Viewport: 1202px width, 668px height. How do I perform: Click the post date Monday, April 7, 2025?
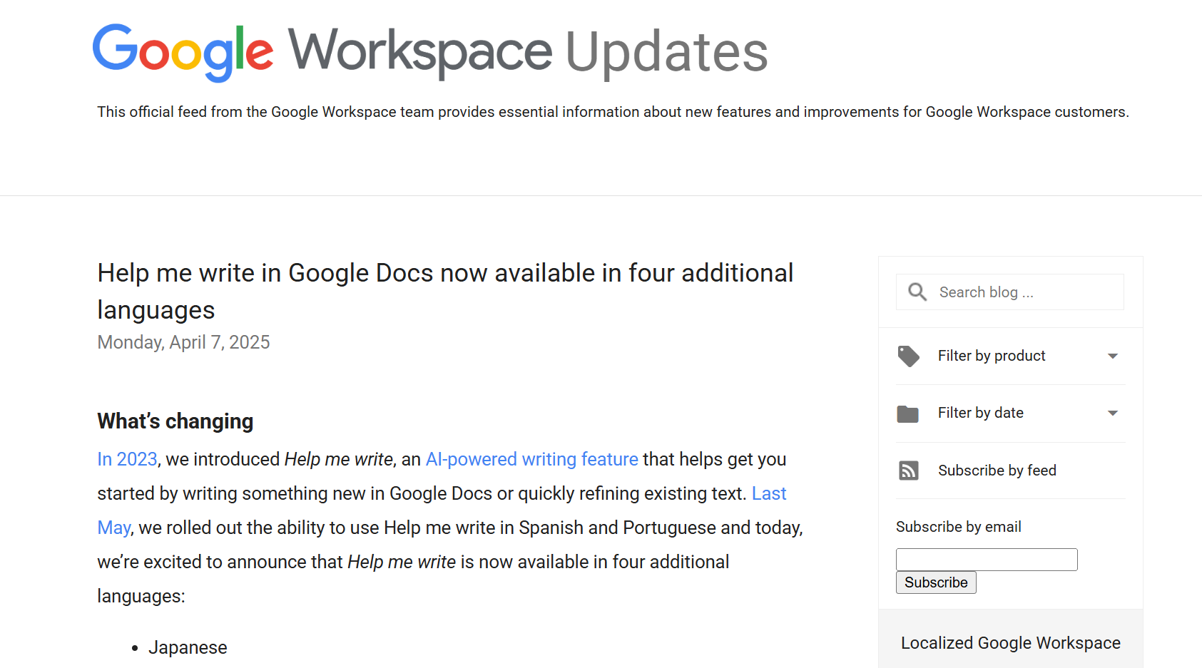[183, 342]
